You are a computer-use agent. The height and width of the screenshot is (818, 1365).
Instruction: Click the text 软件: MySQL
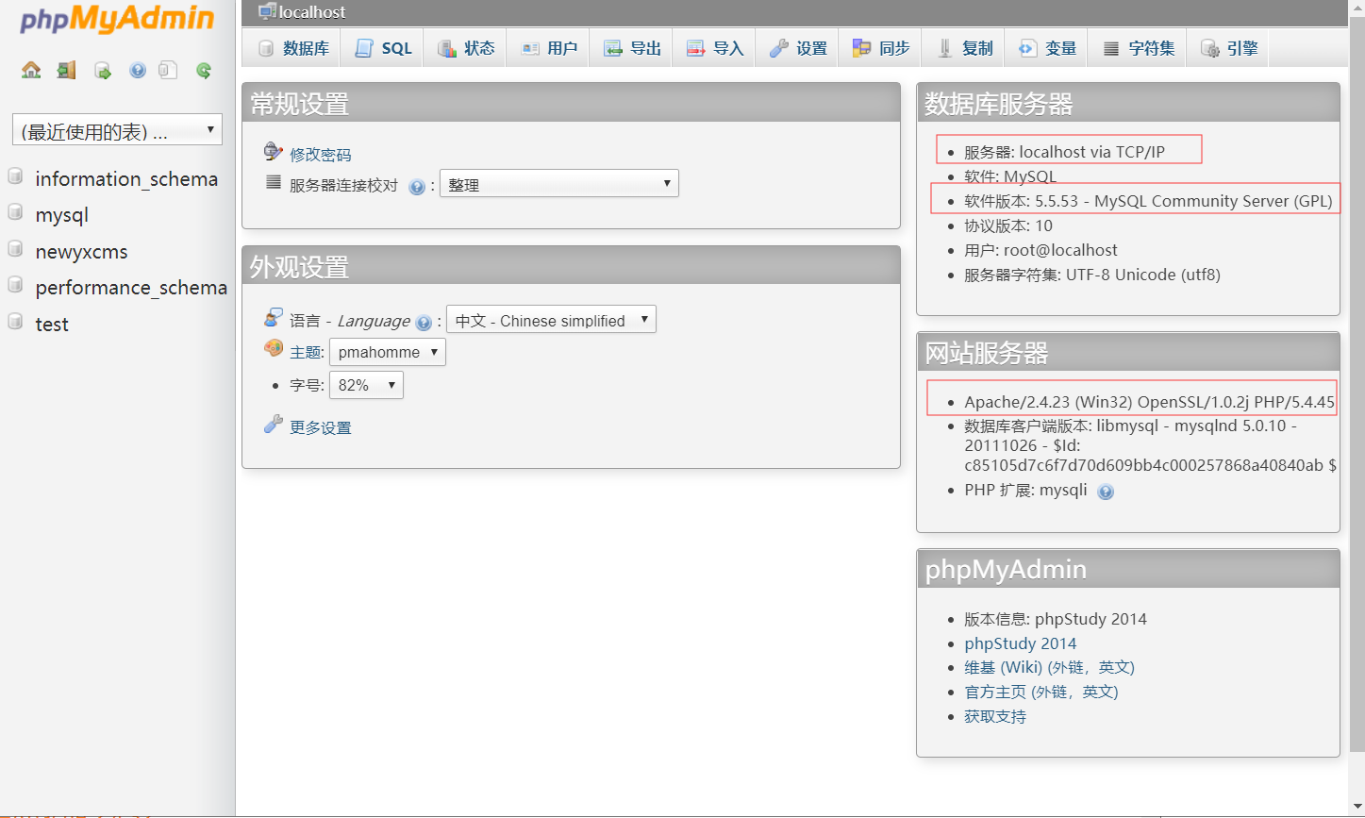[1010, 176]
